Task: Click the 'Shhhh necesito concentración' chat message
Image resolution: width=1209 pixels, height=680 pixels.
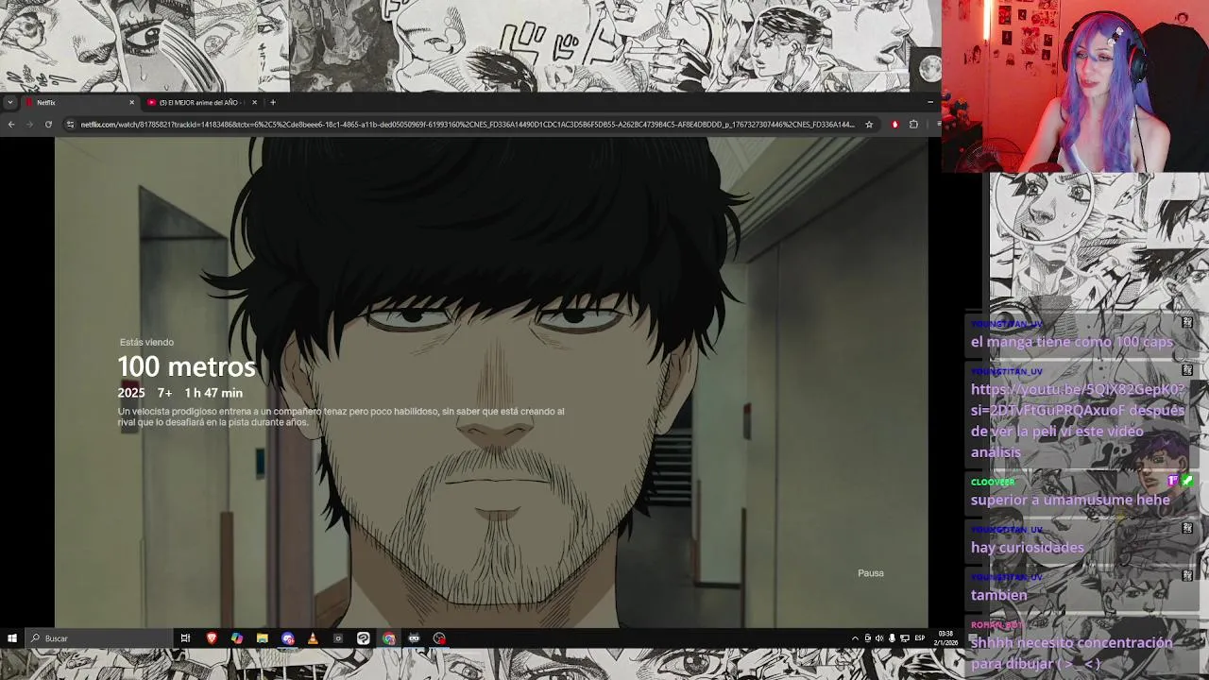Action: click(1071, 653)
